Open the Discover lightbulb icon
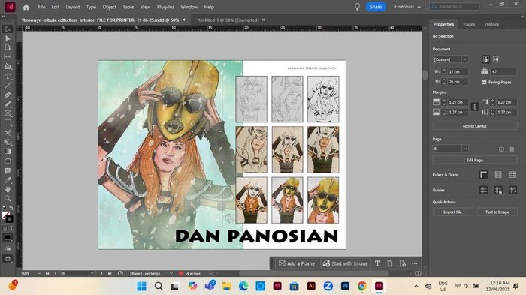The image size is (526, 295). [x=357, y=7]
